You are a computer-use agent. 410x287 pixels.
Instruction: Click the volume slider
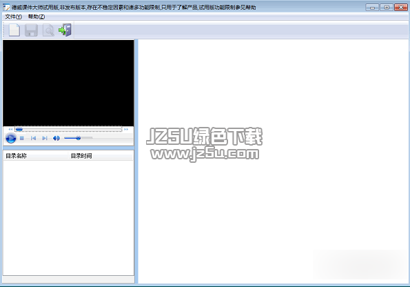[78, 138]
